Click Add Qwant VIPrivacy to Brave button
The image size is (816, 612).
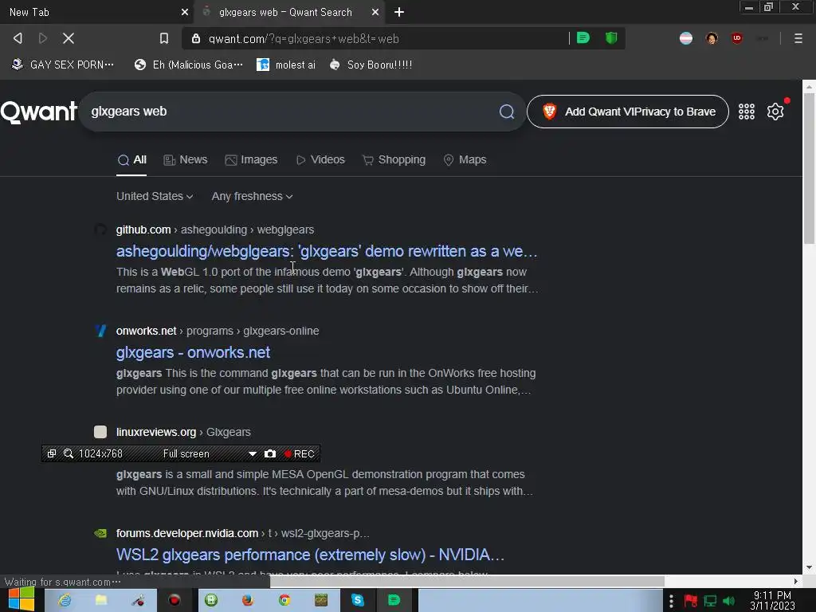pos(628,112)
